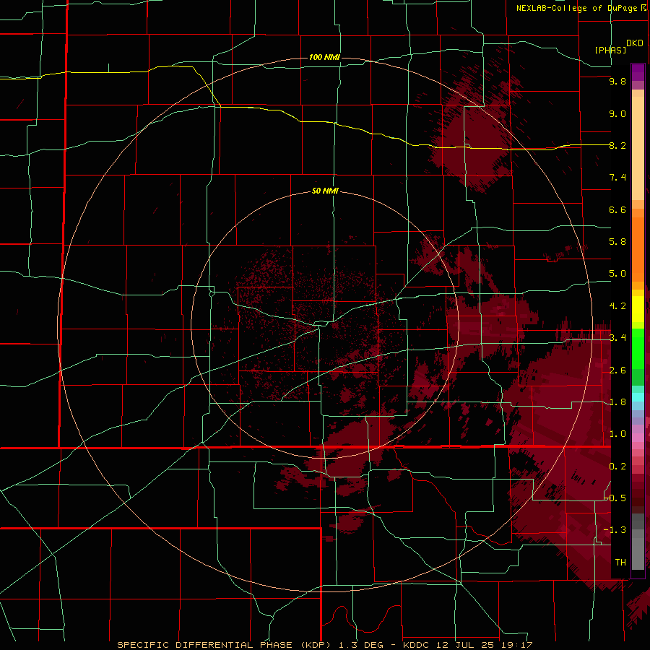Click the pink segment of the color bar
650x650 pixels.
pyautogui.click(x=638, y=438)
